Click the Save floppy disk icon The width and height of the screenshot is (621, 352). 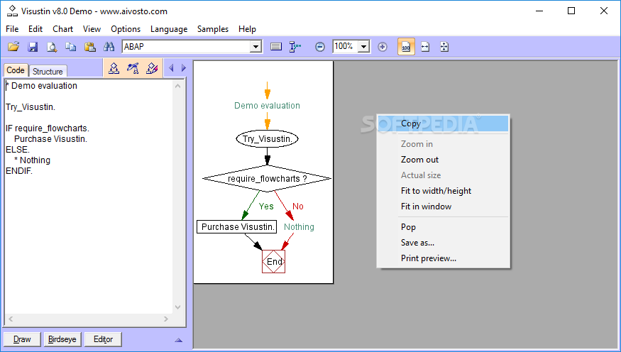point(33,47)
